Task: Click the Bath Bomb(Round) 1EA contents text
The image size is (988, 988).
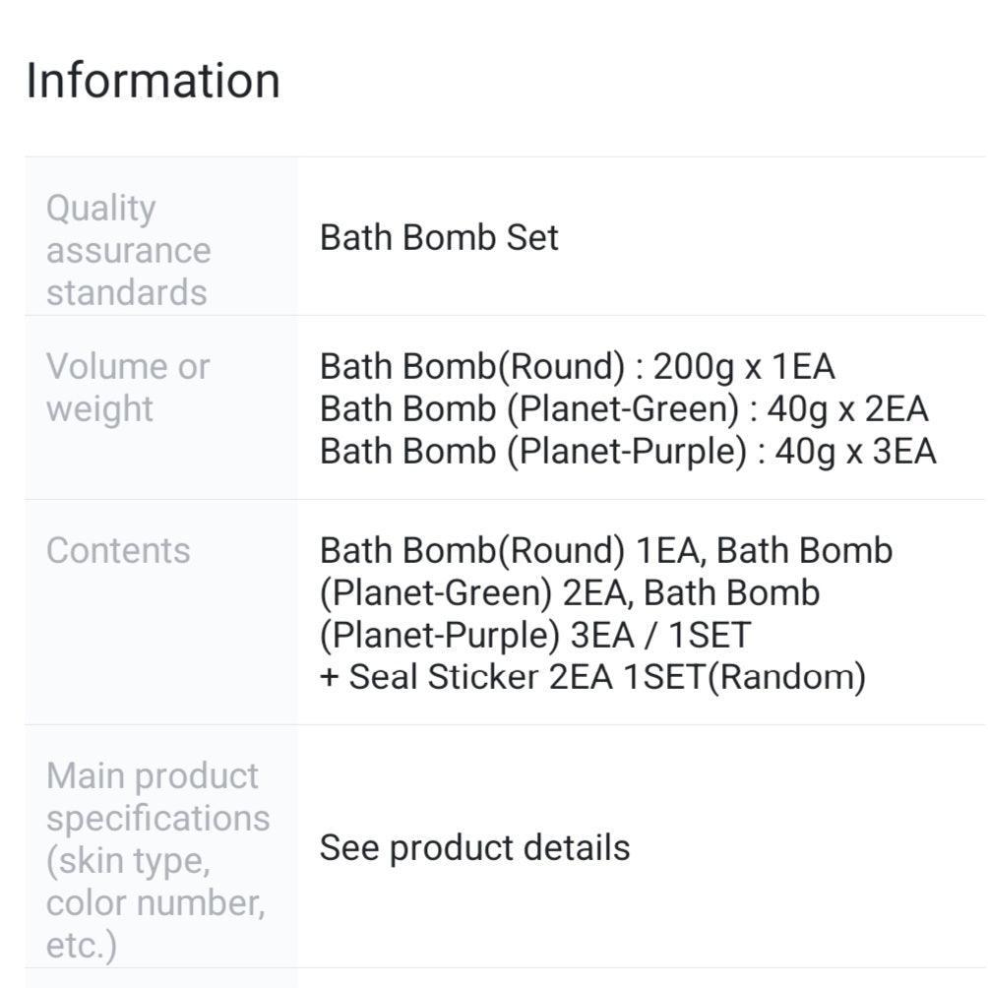Action: click(x=512, y=550)
